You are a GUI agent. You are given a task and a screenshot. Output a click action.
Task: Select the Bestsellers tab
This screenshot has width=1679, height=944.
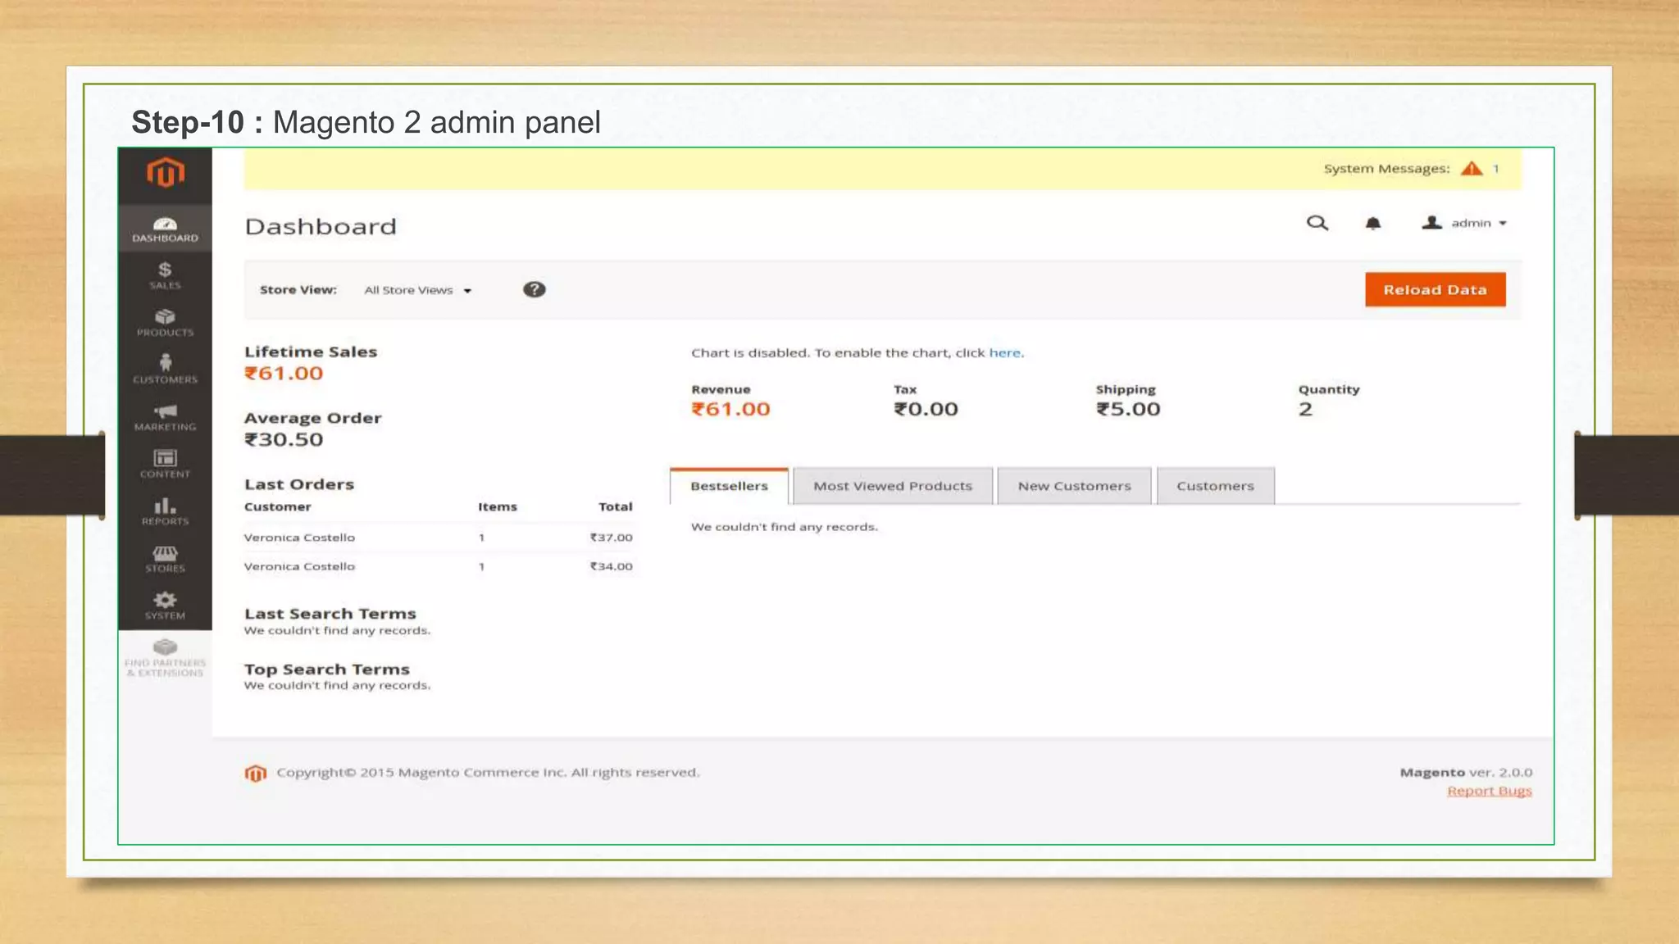[729, 486]
